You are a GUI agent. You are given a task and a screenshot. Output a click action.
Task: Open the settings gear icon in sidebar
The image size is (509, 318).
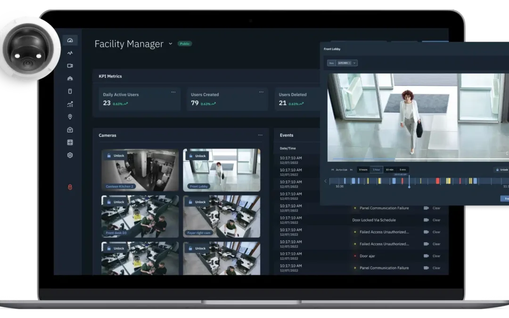[70, 155]
